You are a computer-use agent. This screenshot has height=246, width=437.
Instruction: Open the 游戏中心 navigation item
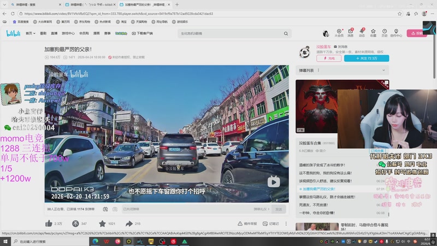[68, 33]
